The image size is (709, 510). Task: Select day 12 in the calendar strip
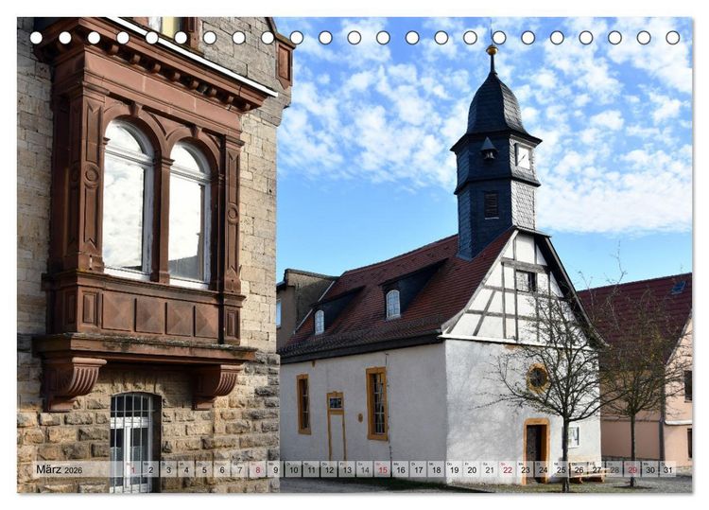coord(329,469)
